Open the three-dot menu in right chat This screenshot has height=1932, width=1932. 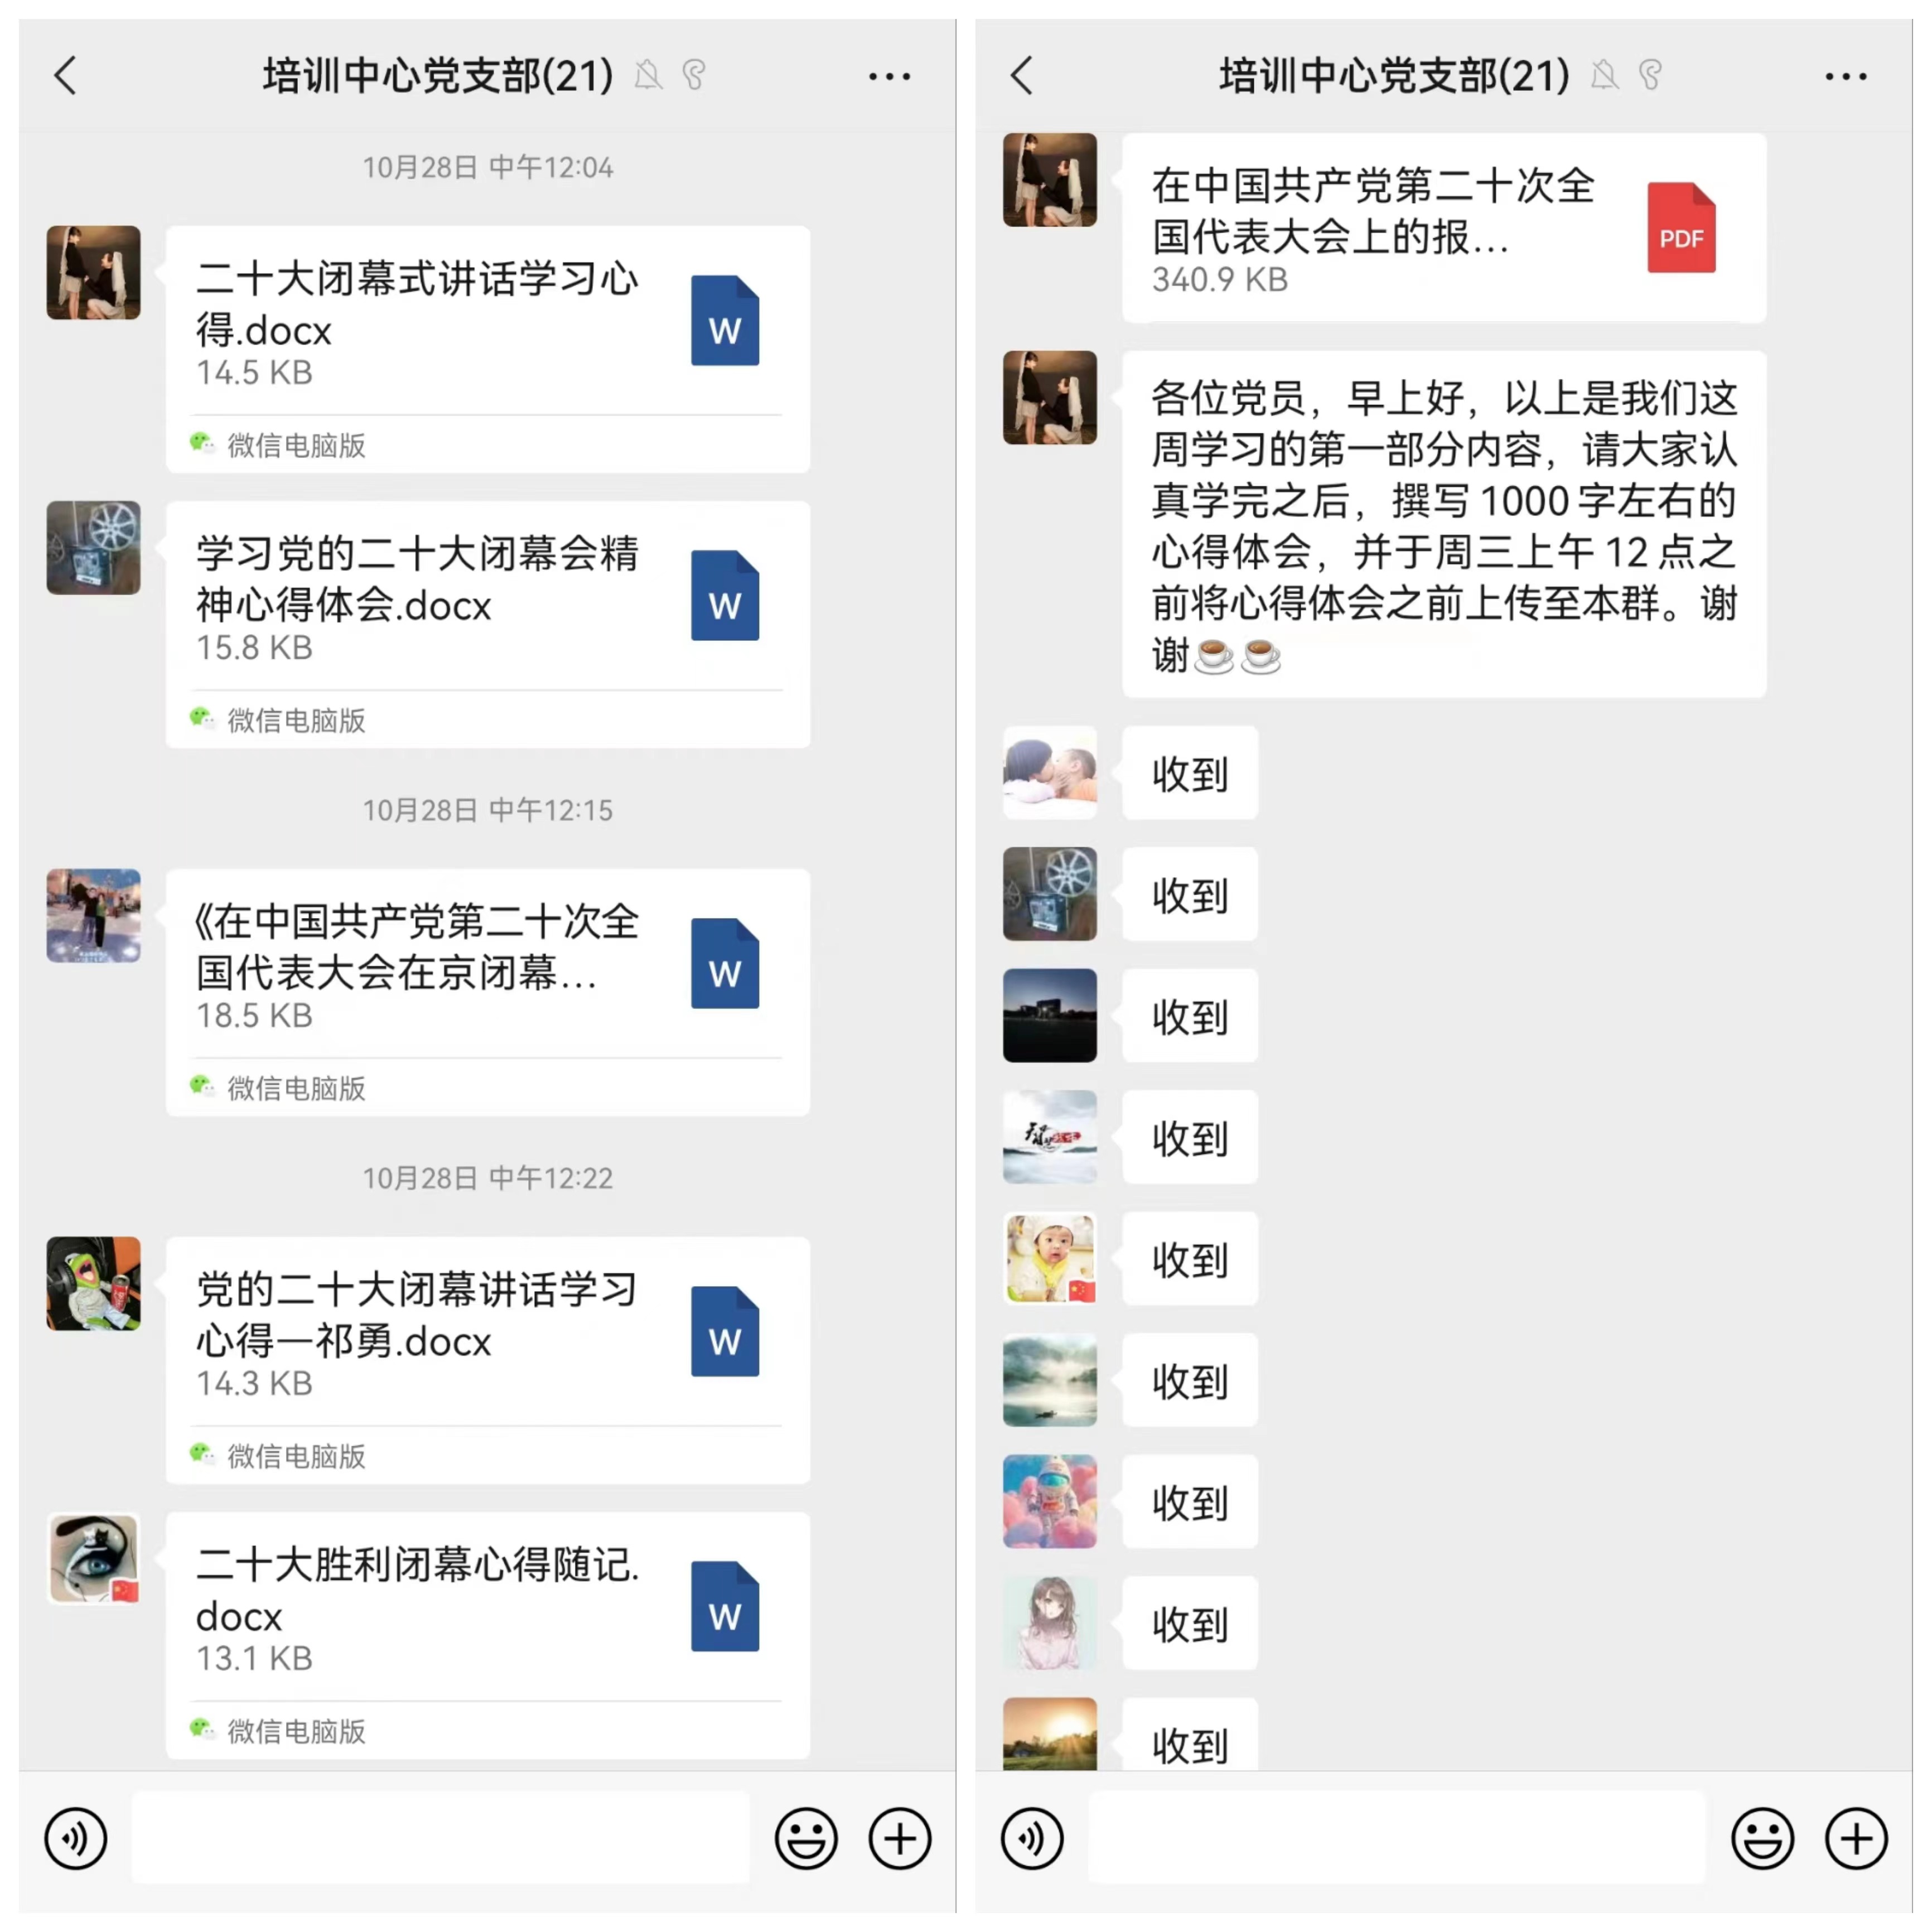(1845, 76)
